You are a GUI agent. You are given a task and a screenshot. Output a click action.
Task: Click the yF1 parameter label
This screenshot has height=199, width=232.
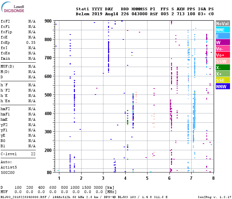click(4, 130)
